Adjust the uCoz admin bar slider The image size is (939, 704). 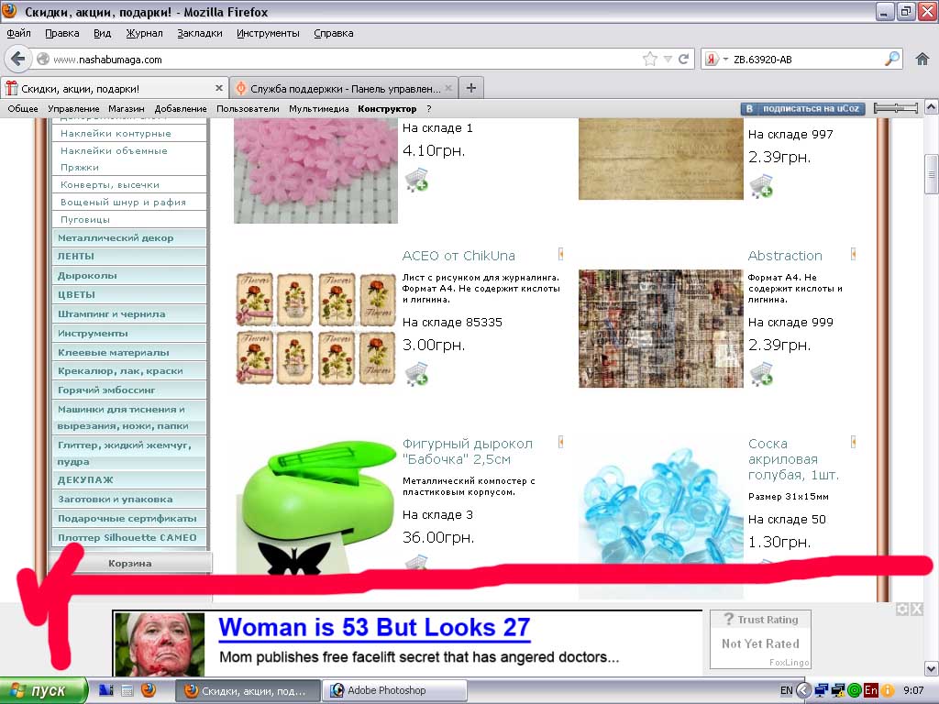pos(896,108)
